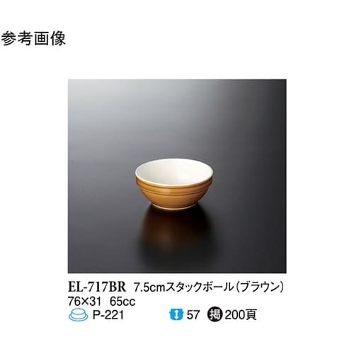Click the grooved brown band on bowl
Screen dimensions: 354x354
tap(174, 188)
